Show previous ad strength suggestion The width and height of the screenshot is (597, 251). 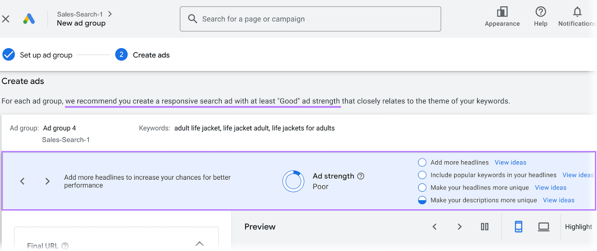[x=22, y=181]
